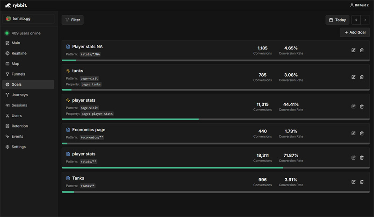Delete the Economics page goal via trash icon
This screenshot has width=374, height=217.
pyautogui.click(x=362, y=133)
